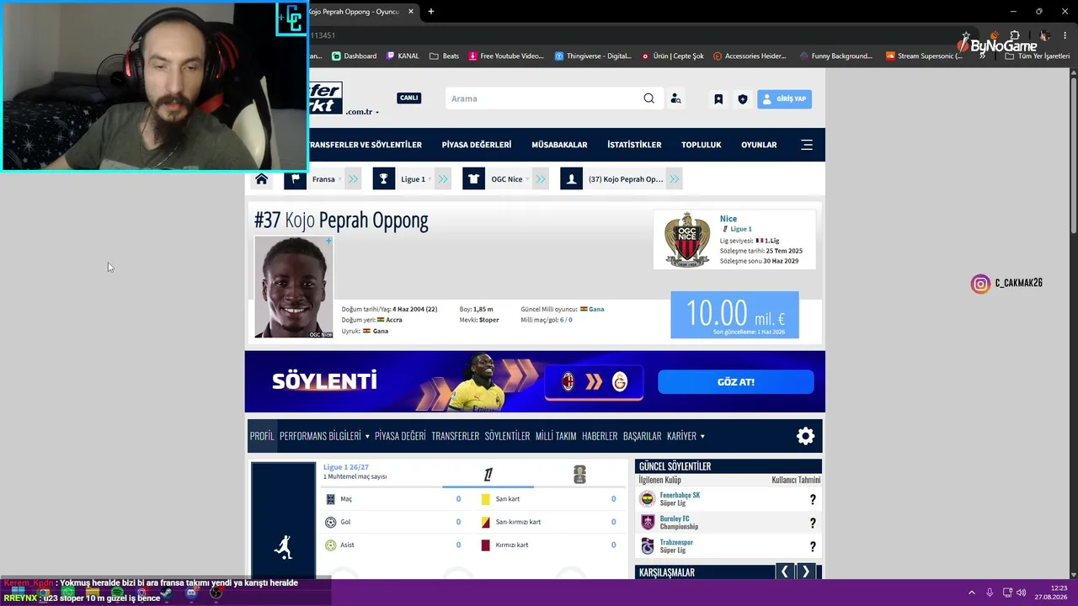Open the Thingiverse bookmark
The image size is (1078, 606).
pyautogui.click(x=593, y=56)
